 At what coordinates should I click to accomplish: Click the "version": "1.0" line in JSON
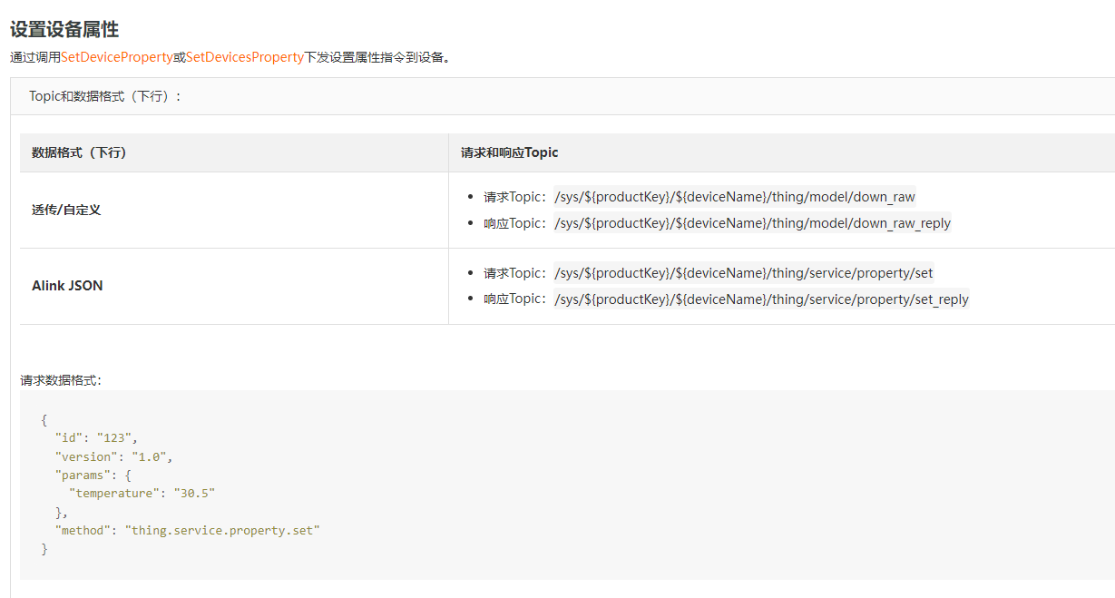[113, 456]
